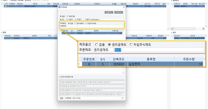
Task: Click the 실행(F6) button
Action: (109, 12)
